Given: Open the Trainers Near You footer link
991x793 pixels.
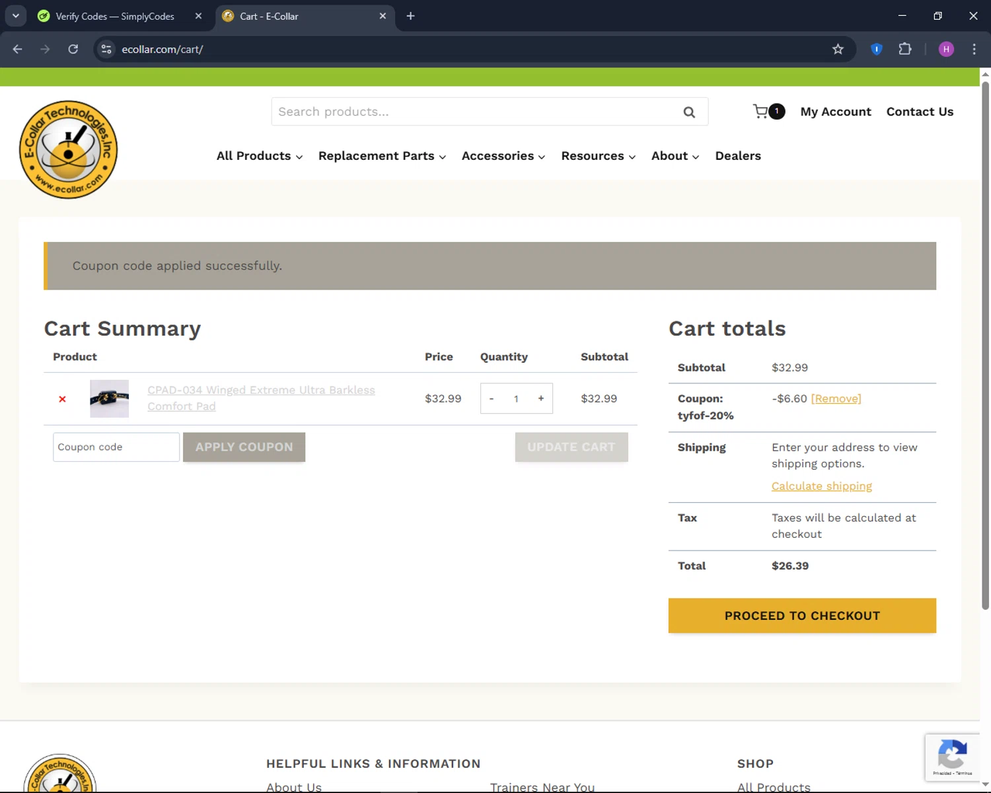Looking at the screenshot, I should point(542,787).
